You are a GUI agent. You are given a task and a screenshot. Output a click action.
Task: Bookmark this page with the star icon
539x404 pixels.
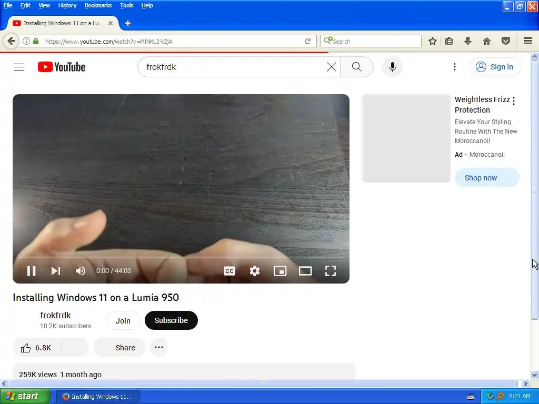click(433, 41)
